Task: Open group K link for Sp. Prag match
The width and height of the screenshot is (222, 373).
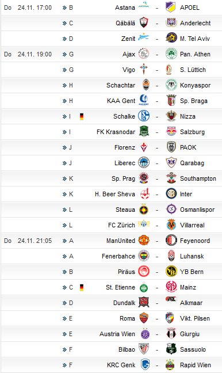Action: (x=68, y=178)
